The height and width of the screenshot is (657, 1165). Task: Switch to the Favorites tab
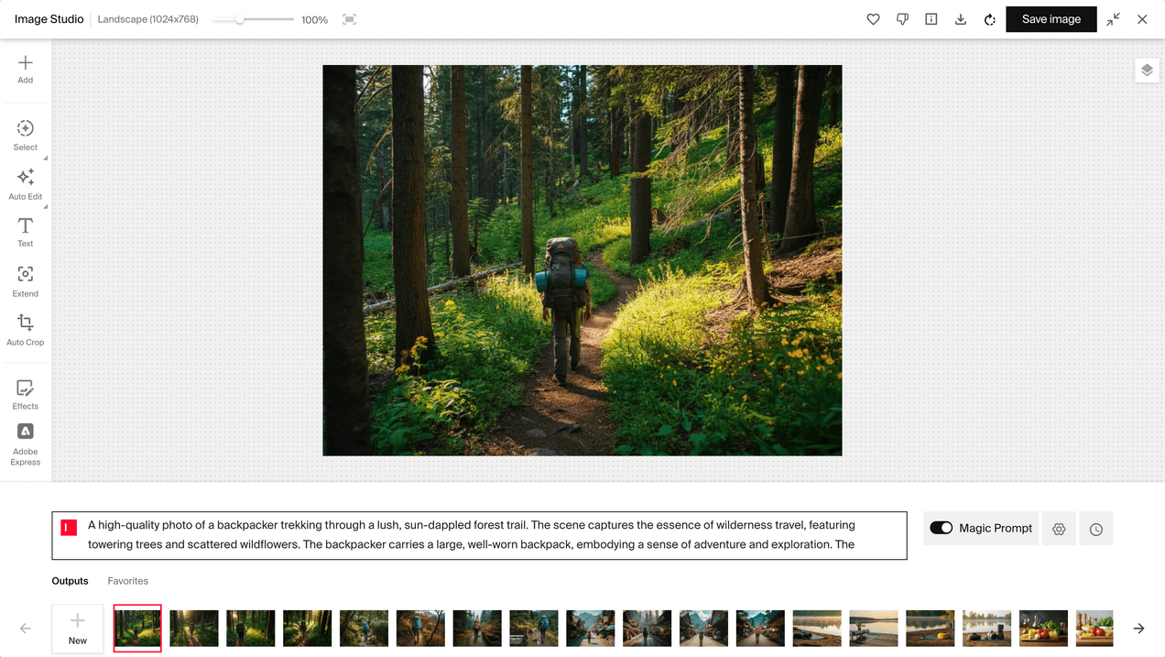(127, 580)
